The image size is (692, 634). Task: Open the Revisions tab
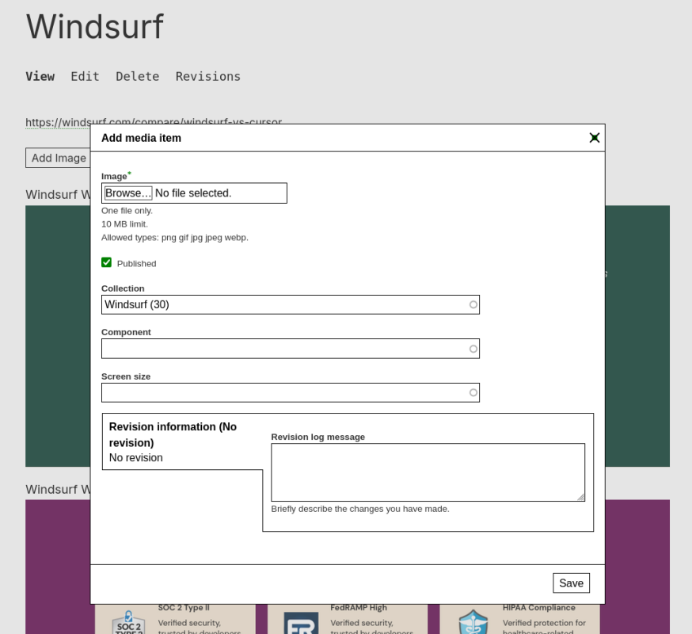pos(207,76)
